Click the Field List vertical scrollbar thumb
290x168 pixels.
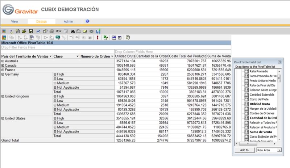(x=279, y=78)
